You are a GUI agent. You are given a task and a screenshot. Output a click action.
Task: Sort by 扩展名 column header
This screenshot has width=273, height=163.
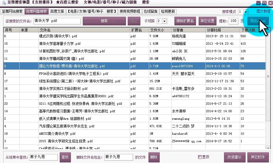tap(140, 30)
